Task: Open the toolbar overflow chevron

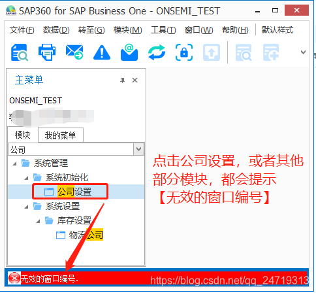Action: tap(303, 52)
